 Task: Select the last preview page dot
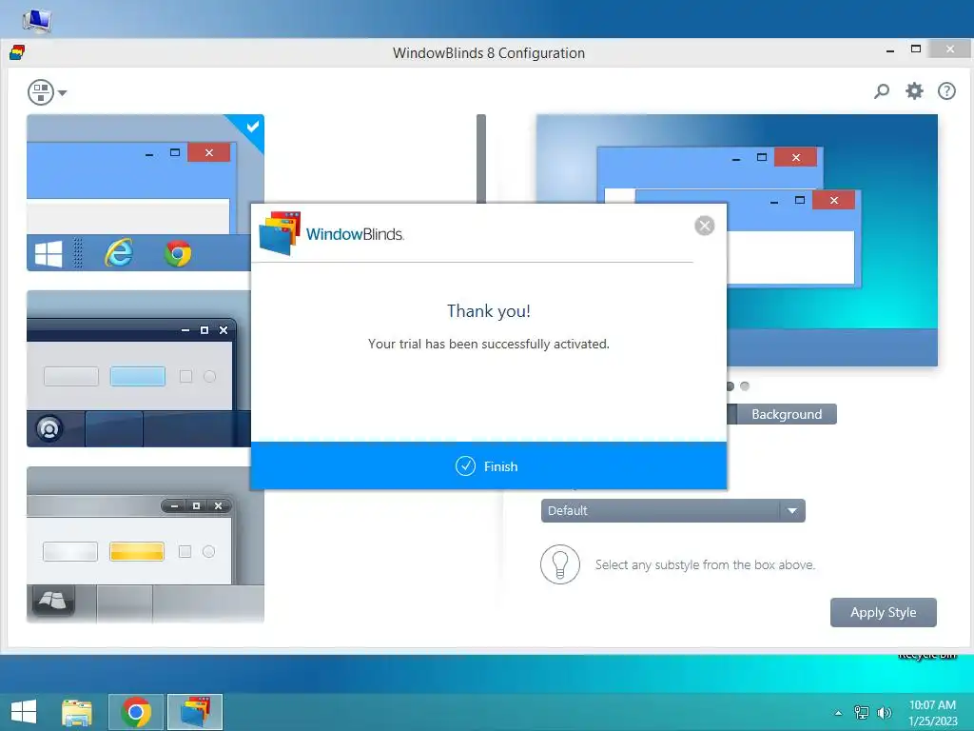click(744, 386)
